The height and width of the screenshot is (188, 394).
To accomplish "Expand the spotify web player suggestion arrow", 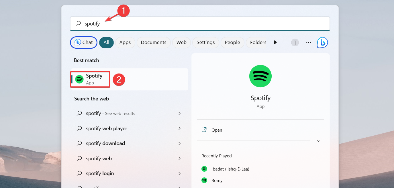I will [x=179, y=128].
